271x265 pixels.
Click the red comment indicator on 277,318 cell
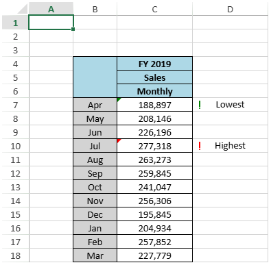pyautogui.click(x=119, y=140)
